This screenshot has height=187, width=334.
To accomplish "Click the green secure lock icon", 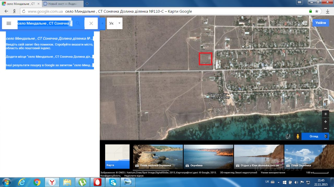I will click(311, 11).
